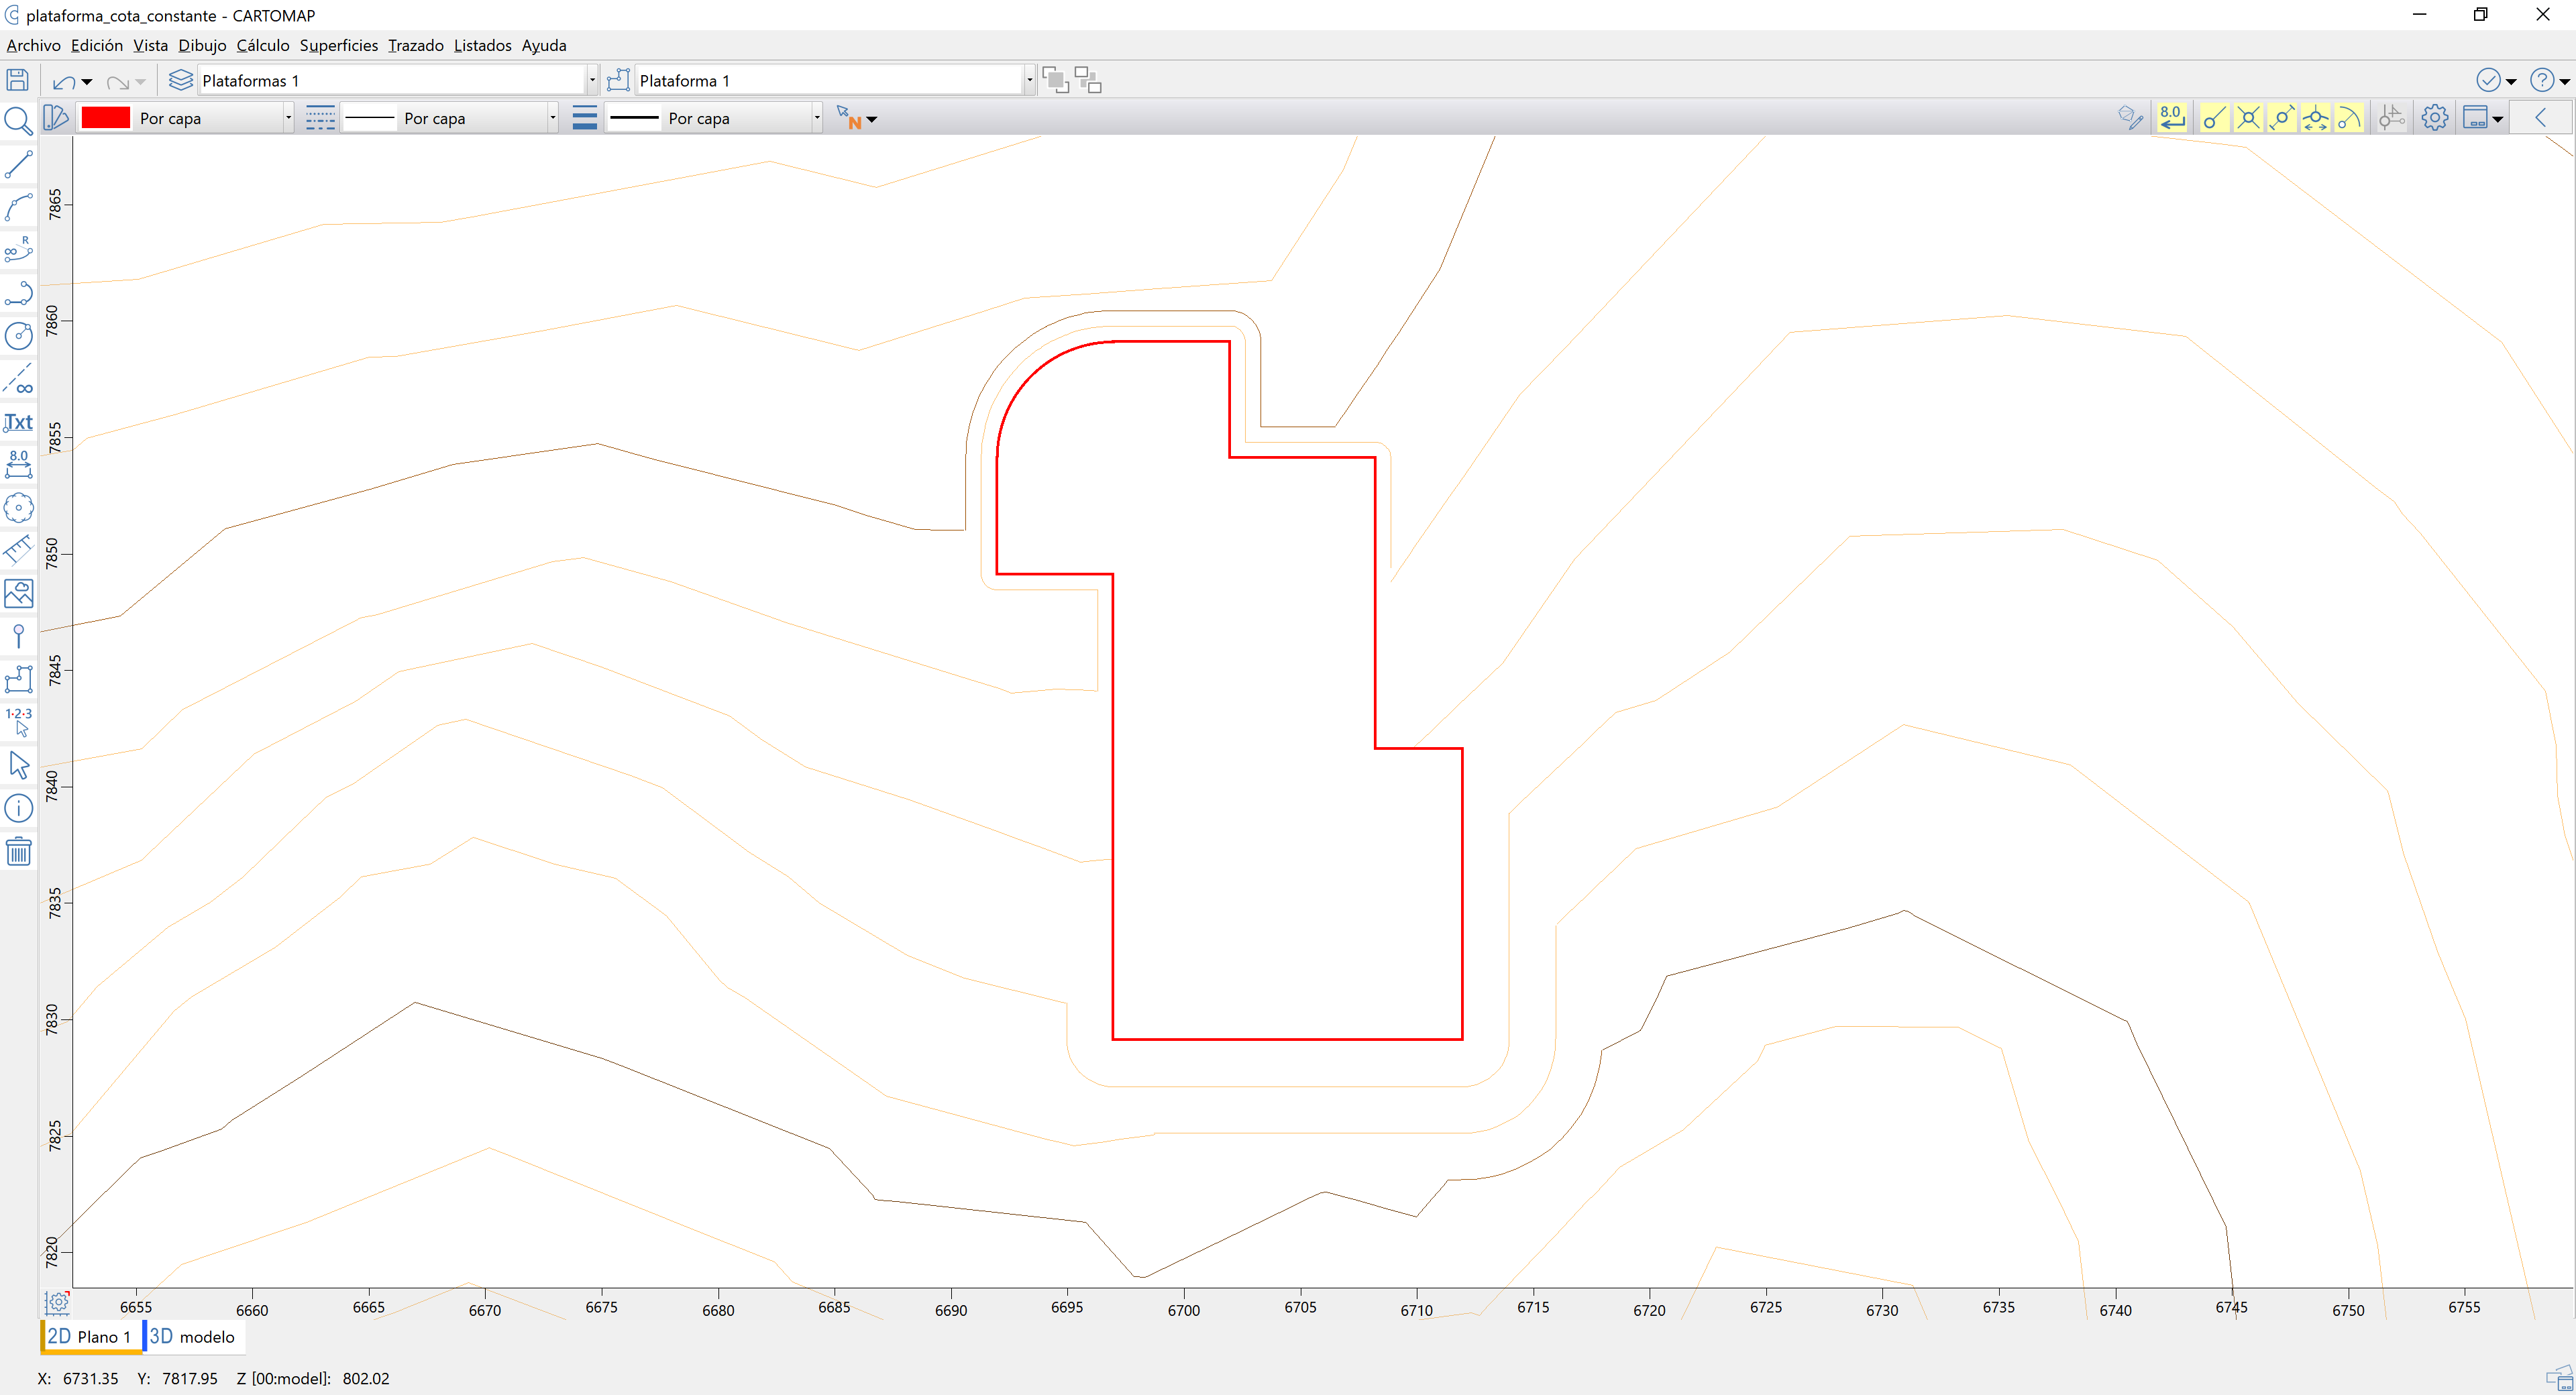This screenshot has width=2576, height=1395.
Task: Click the save diskette icon
Action: pyautogui.click(x=18, y=80)
